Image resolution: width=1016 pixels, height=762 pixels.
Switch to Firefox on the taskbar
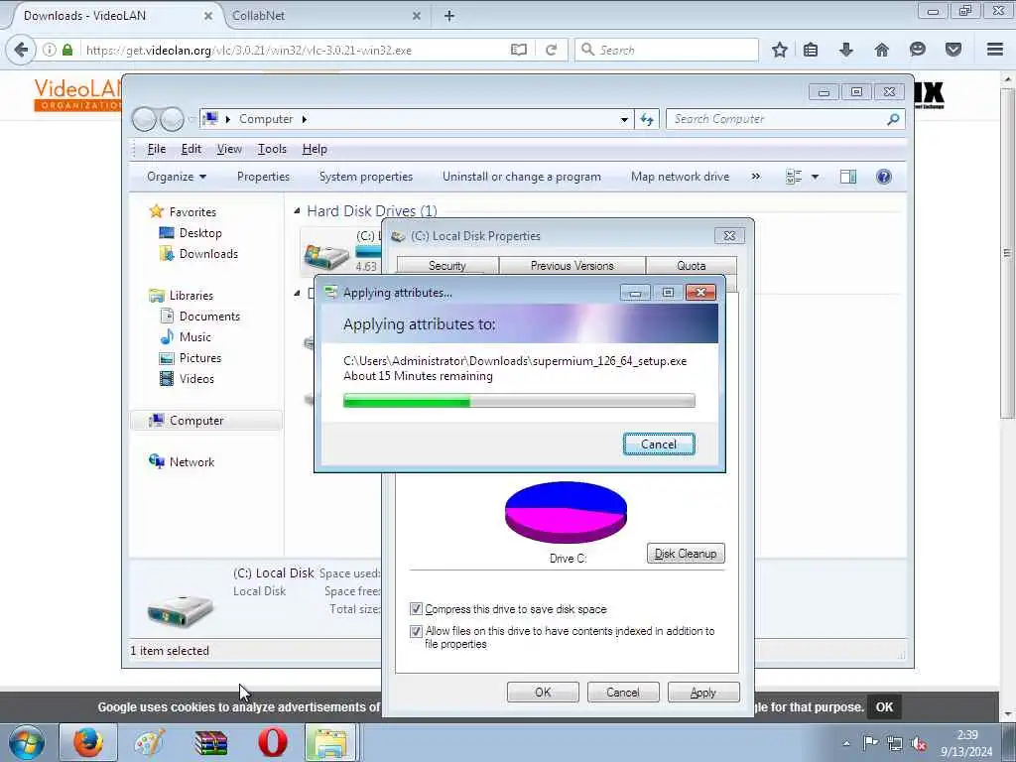[x=88, y=742]
